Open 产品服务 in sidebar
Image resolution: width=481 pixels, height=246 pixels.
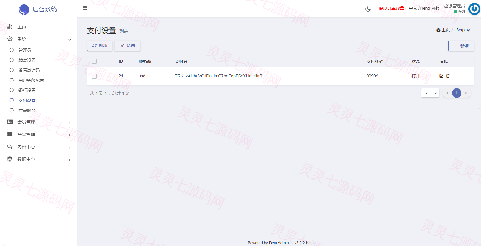pos(27,110)
